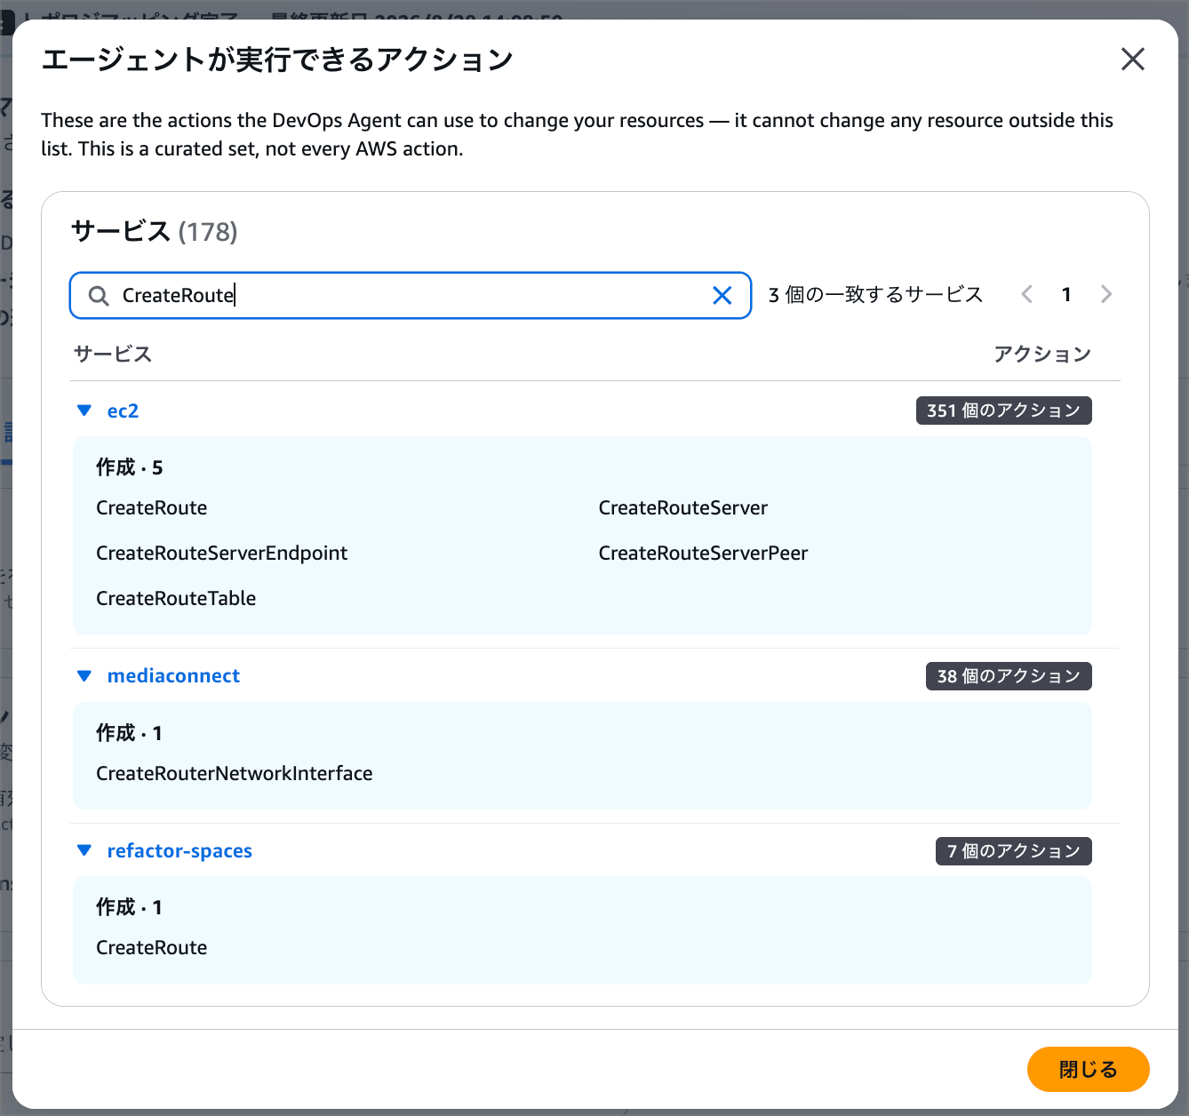Open the refactor-spaces service link

pos(180,851)
